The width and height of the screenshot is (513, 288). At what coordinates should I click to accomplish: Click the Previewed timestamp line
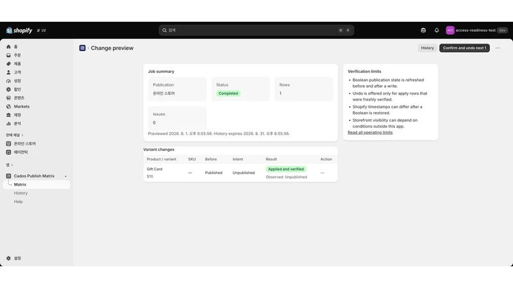tap(219, 134)
